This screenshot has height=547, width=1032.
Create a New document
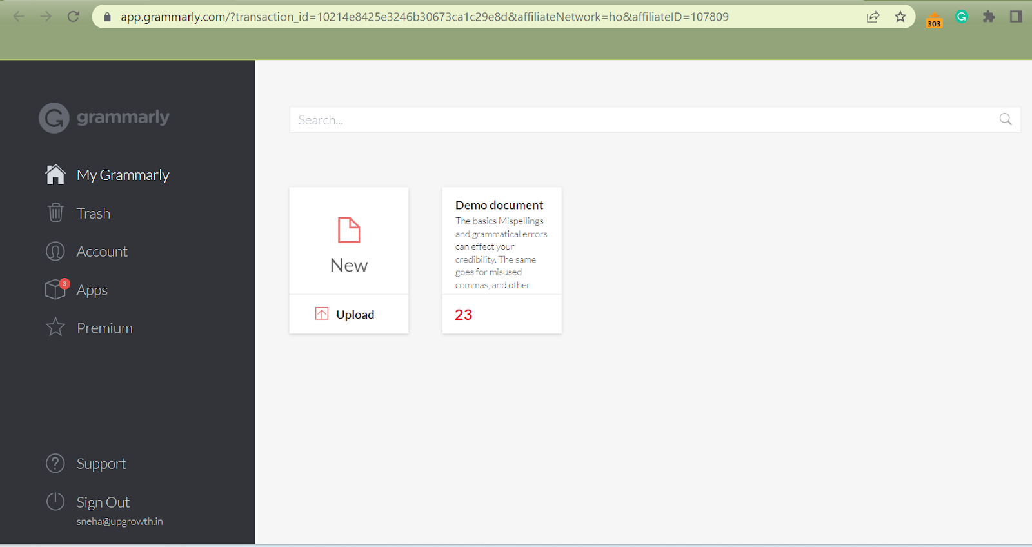click(349, 265)
